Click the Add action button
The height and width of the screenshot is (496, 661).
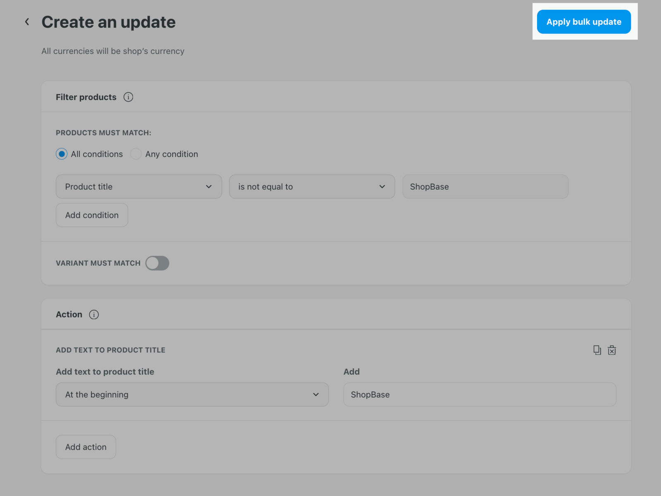point(86,447)
